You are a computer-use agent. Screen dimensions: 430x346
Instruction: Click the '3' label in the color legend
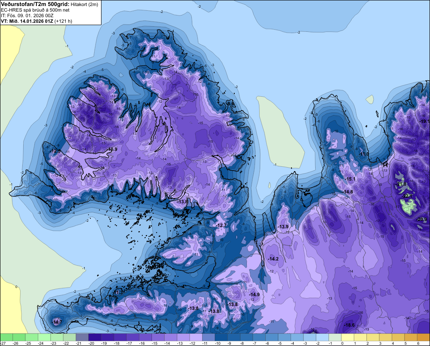[x=380, y=343]
